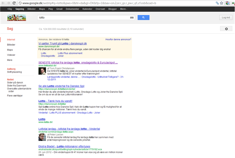Click 'Skift placering' under Aalborg
This screenshot has width=235, height=158.
15,72
